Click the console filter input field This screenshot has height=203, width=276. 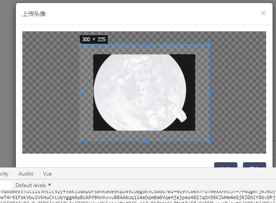coord(6,185)
